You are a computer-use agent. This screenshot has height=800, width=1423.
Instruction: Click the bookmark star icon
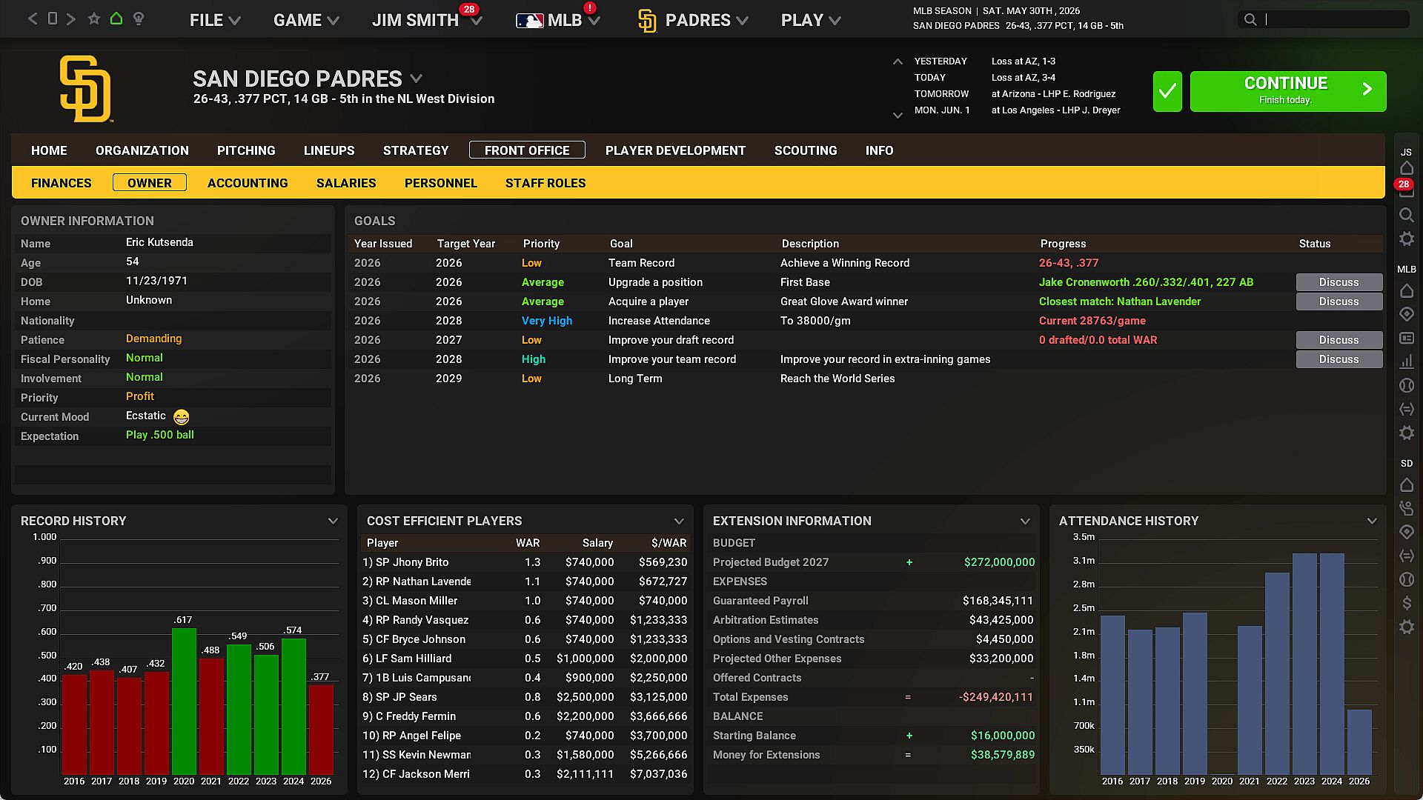93,19
